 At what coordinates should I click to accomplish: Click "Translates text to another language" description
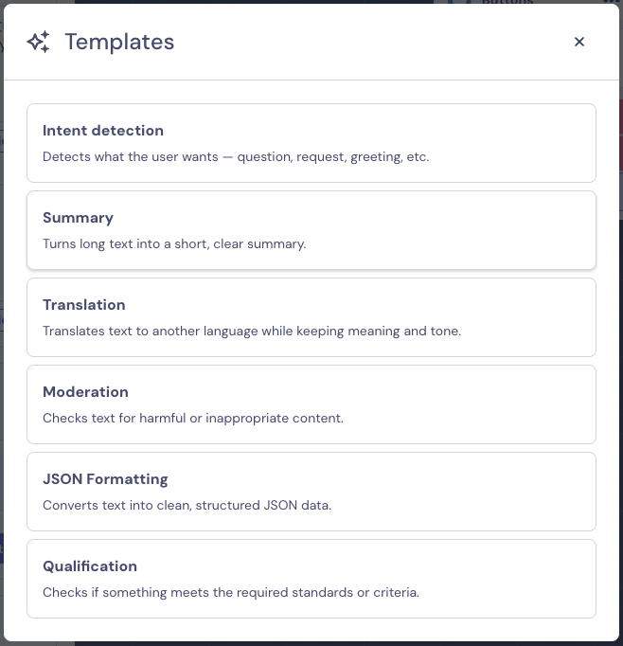(x=252, y=331)
